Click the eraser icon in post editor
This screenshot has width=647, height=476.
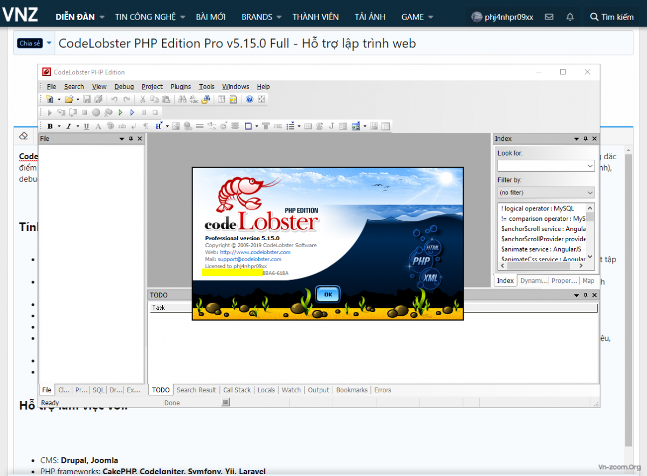[x=23, y=135]
